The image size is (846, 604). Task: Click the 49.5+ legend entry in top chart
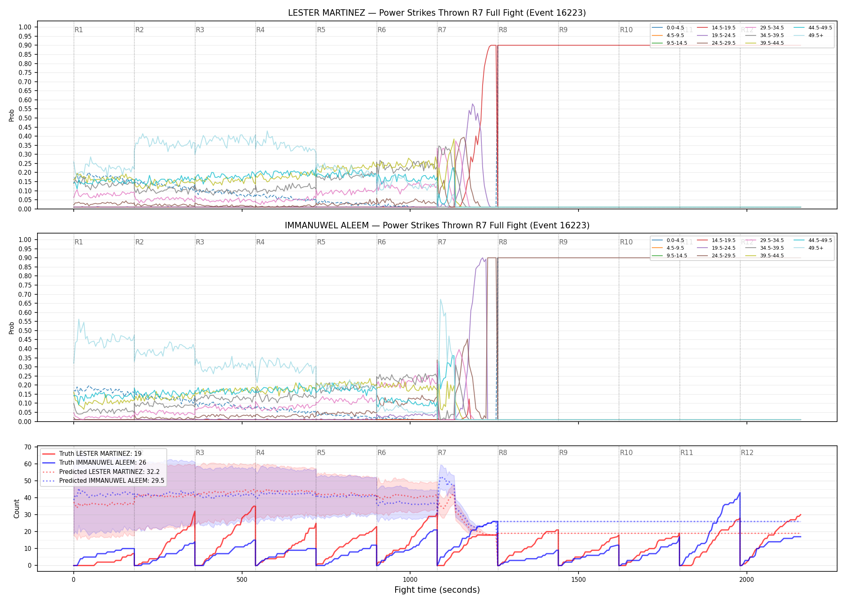point(809,35)
